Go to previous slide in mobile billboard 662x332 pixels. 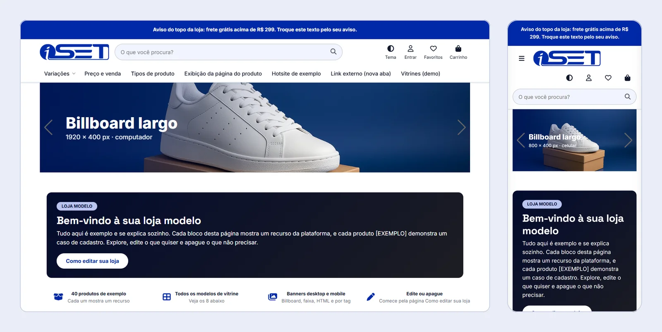(x=521, y=140)
